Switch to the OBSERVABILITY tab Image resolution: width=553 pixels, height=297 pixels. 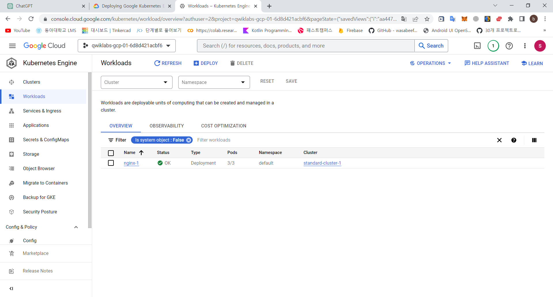point(167,126)
